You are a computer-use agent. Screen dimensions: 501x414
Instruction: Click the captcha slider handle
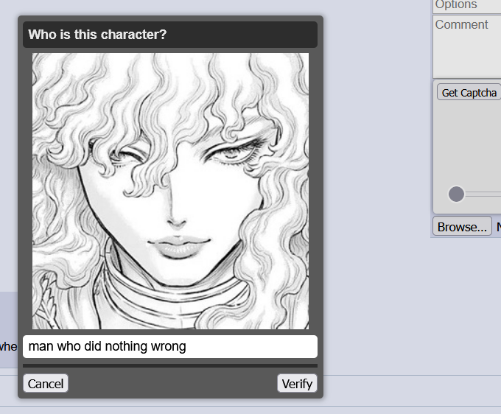(x=456, y=194)
